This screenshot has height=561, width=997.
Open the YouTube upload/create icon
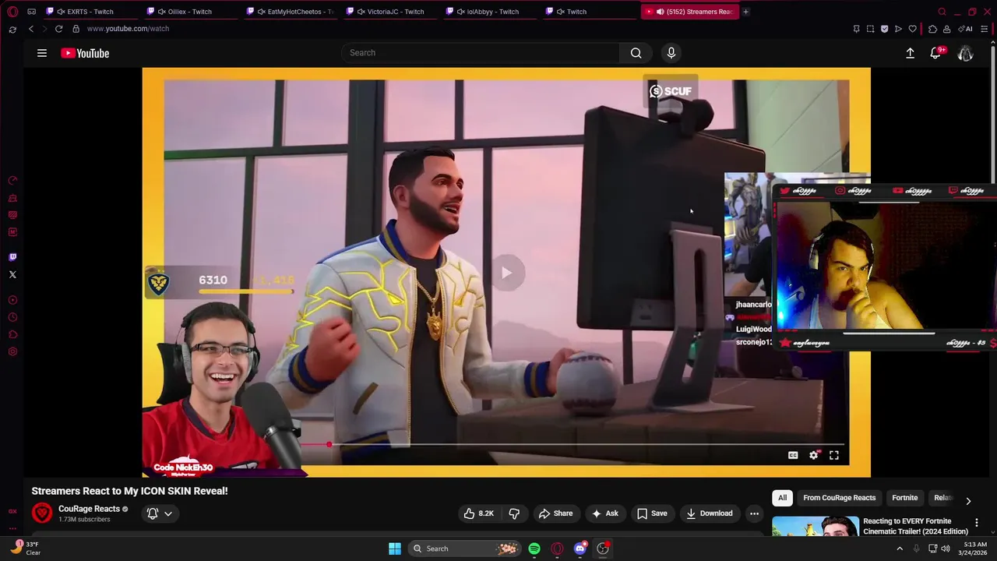(910, 53)
